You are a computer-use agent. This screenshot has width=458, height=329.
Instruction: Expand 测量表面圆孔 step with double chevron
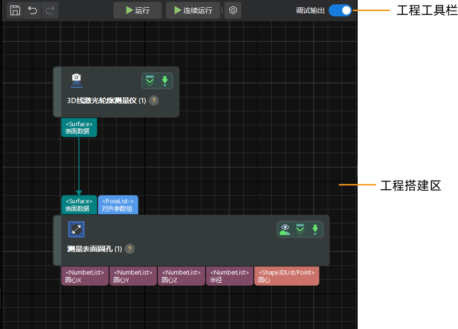[x=300, y=229]
